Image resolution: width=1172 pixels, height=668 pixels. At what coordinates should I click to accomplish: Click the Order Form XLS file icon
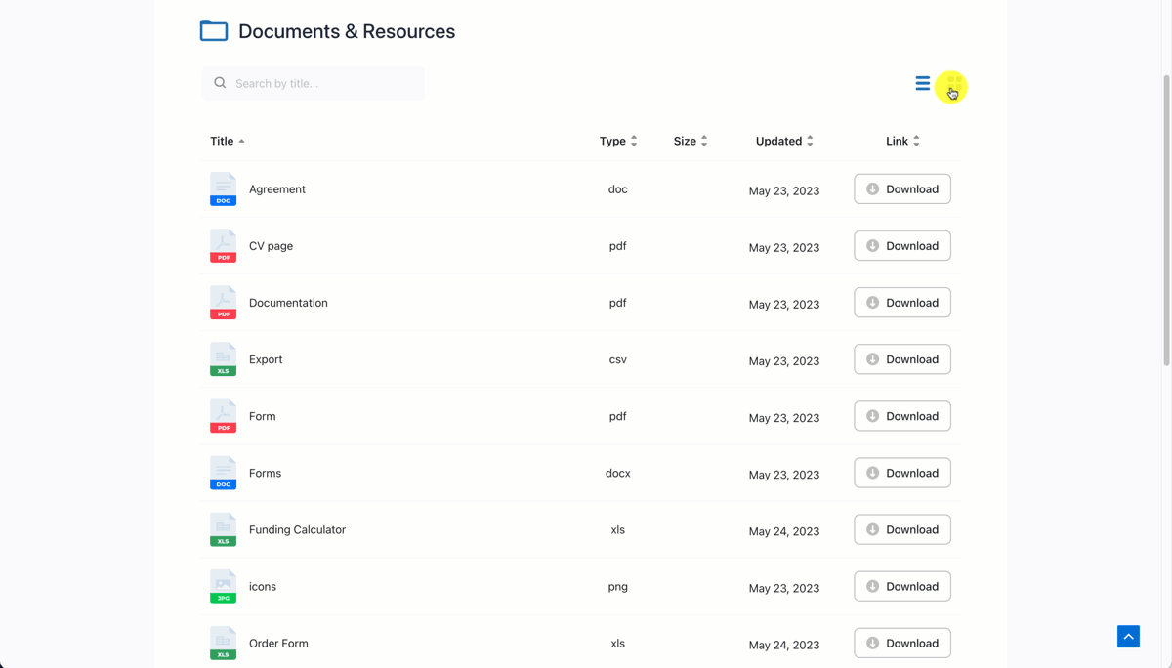click(x=223, y=643)
